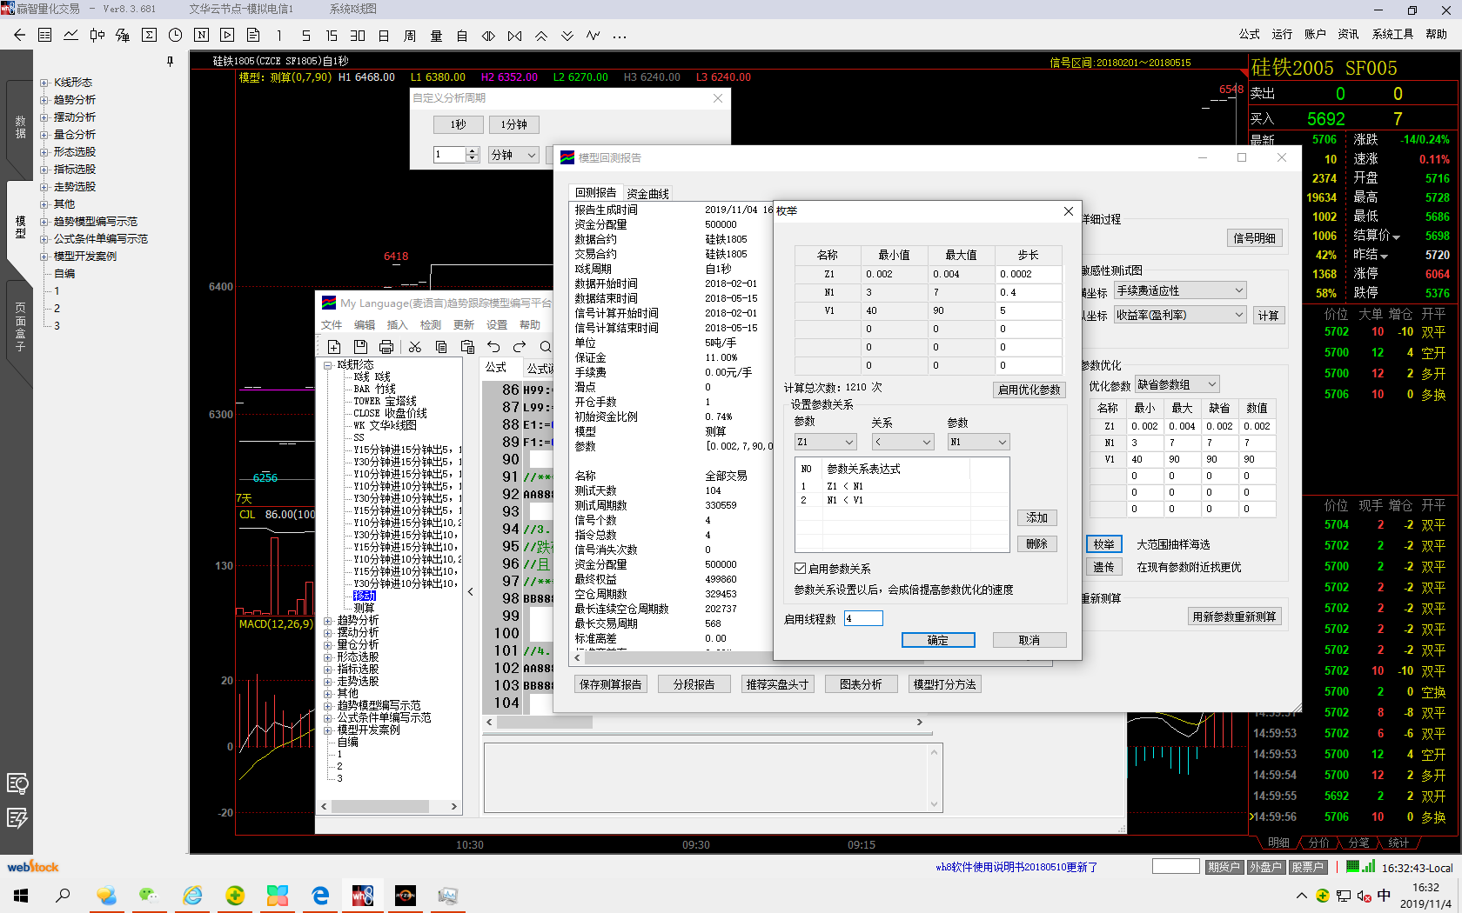Click the print icon in editor toolbar
The width and height of the screenshot is (1462, 913).
pyautogui.click(x=386, y=347)
